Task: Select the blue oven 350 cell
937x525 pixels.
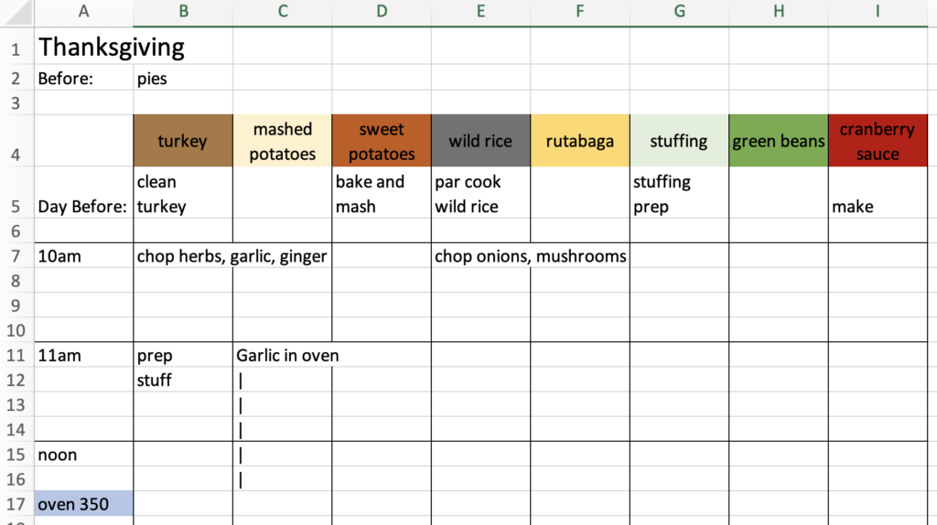Action: tap(83, 503)
